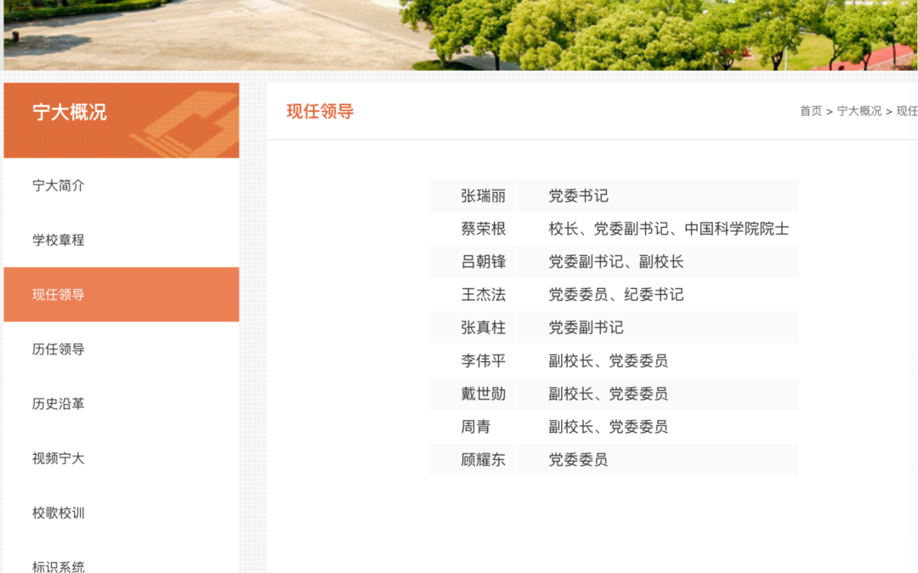Select 学校章程 in the sidebar
918x573 pixels.
point(59,240)
